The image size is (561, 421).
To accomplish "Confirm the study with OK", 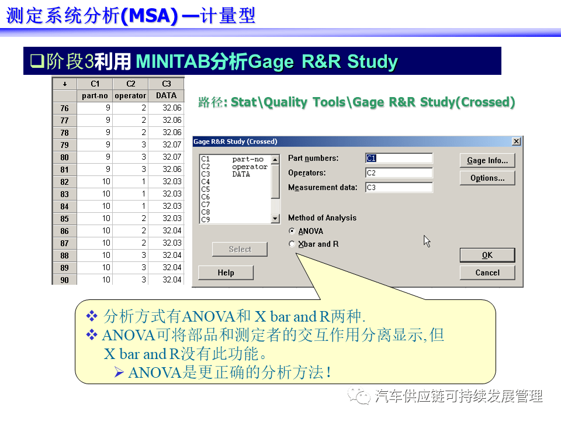I will tap(487, 255).
